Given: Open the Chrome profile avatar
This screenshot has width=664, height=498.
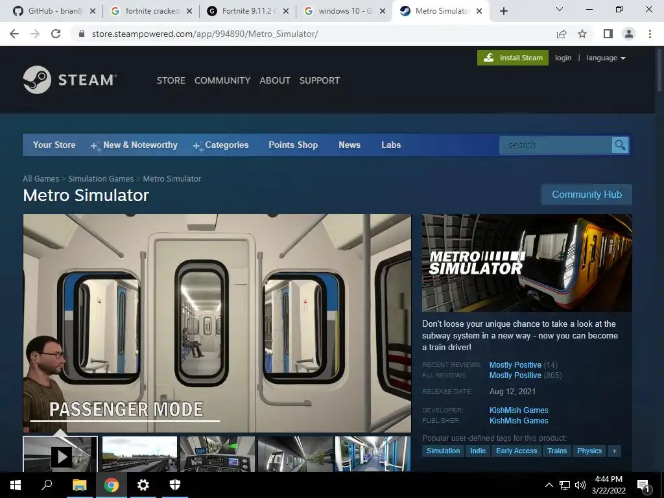Looking at the screenshot, I should pos(629,34).
